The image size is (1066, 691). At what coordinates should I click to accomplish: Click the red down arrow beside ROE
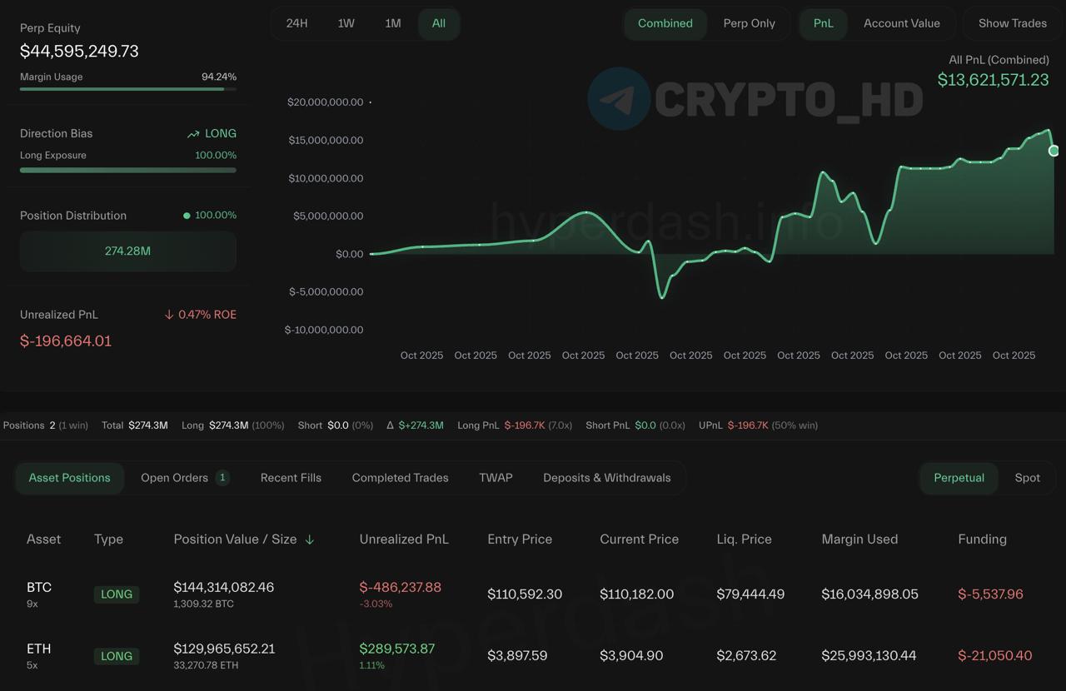[169, 315]
